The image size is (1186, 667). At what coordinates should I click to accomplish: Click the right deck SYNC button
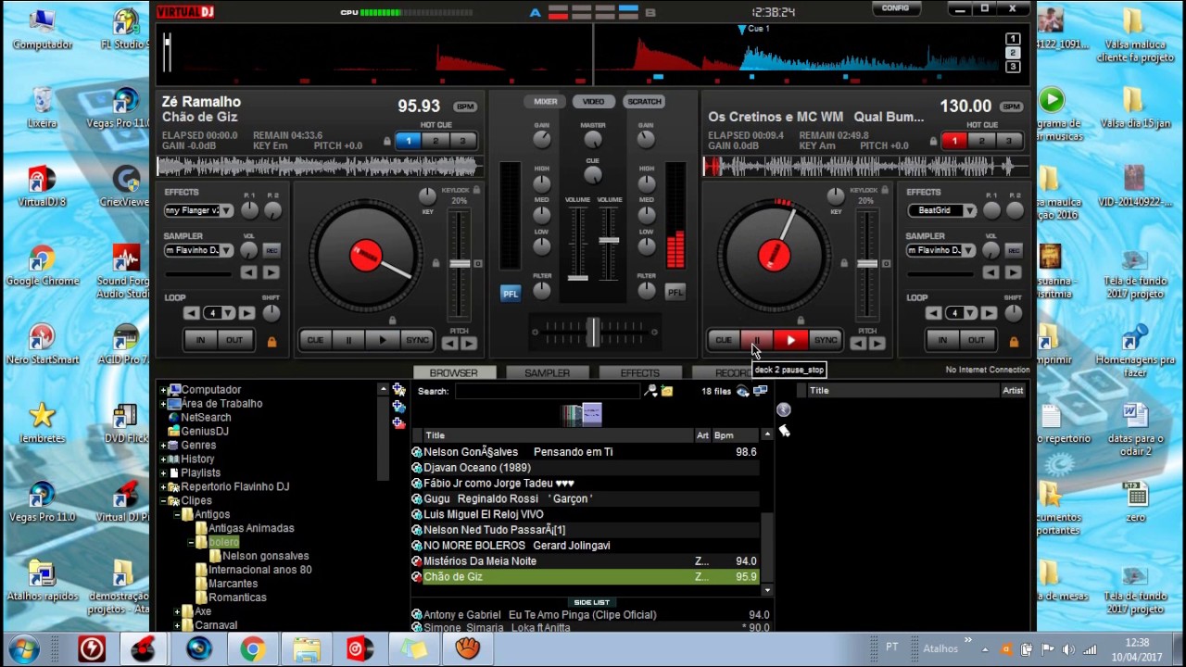coord(825,340)
